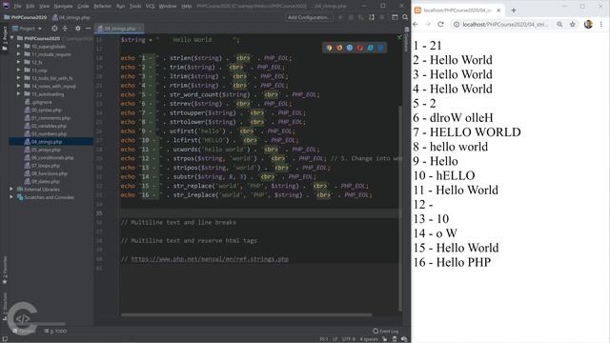The image size is (610, 343).
Task: Open the php.net manual link in code
Action: pos(210,259)
